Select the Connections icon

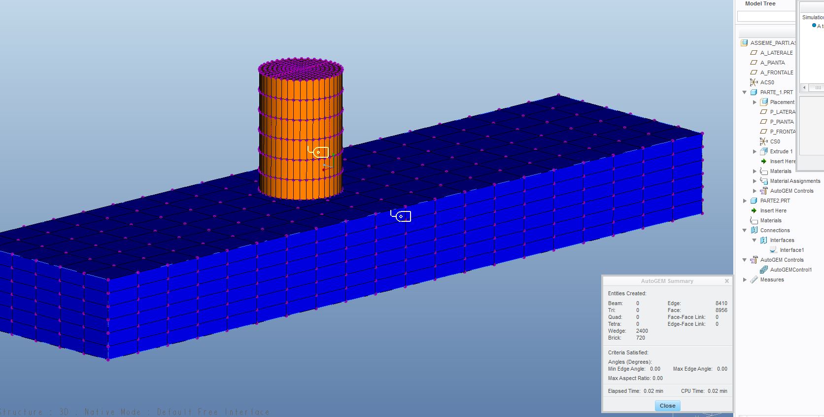tap(754, 230)
